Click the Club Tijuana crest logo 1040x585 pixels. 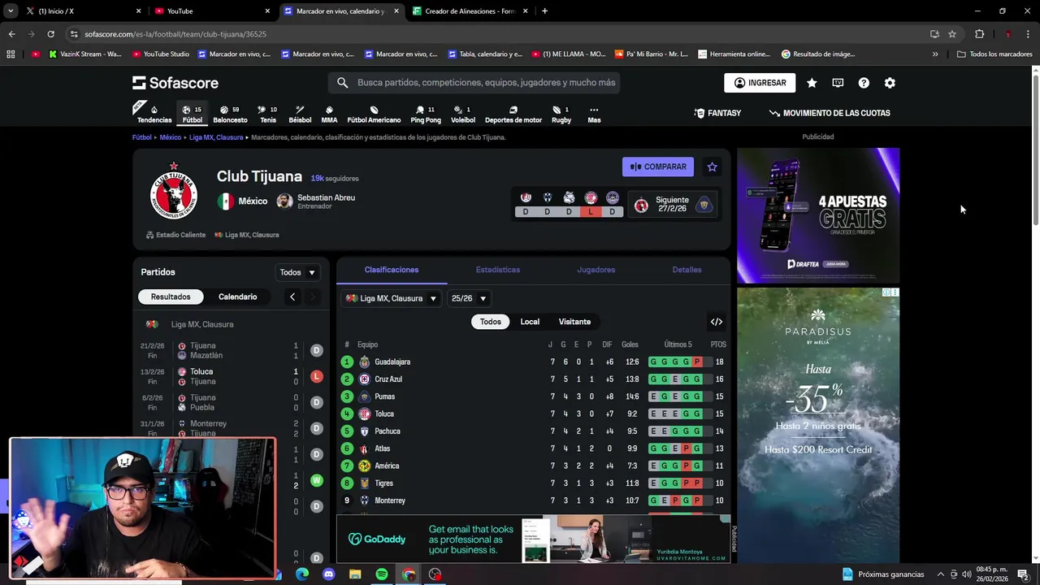(173, 192)
